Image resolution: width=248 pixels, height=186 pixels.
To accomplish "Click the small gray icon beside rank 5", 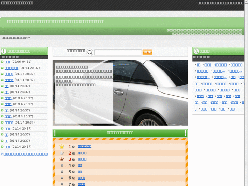I will pyautogui.click(x=62, y=172).
